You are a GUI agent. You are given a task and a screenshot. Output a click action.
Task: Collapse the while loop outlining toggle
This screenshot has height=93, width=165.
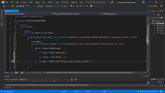point(15,48)
